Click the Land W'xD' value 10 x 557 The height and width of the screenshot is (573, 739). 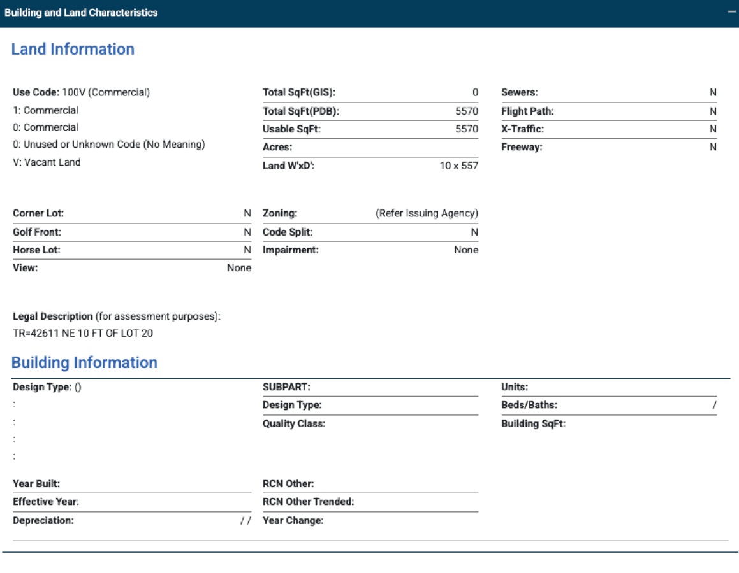pos(458,166)
